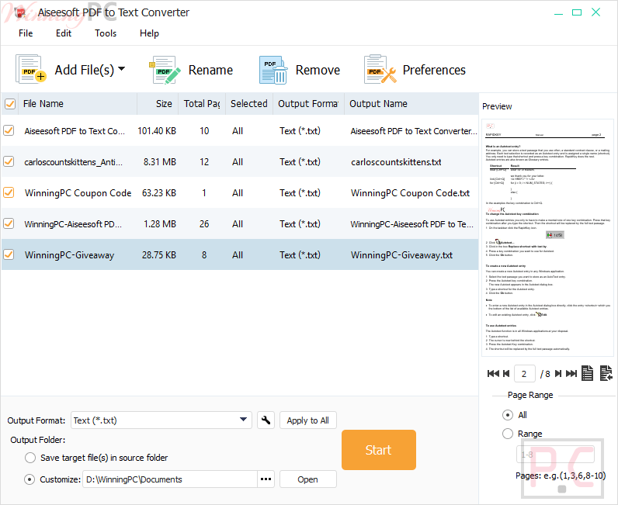Open the Edit menu

point(64,33)
